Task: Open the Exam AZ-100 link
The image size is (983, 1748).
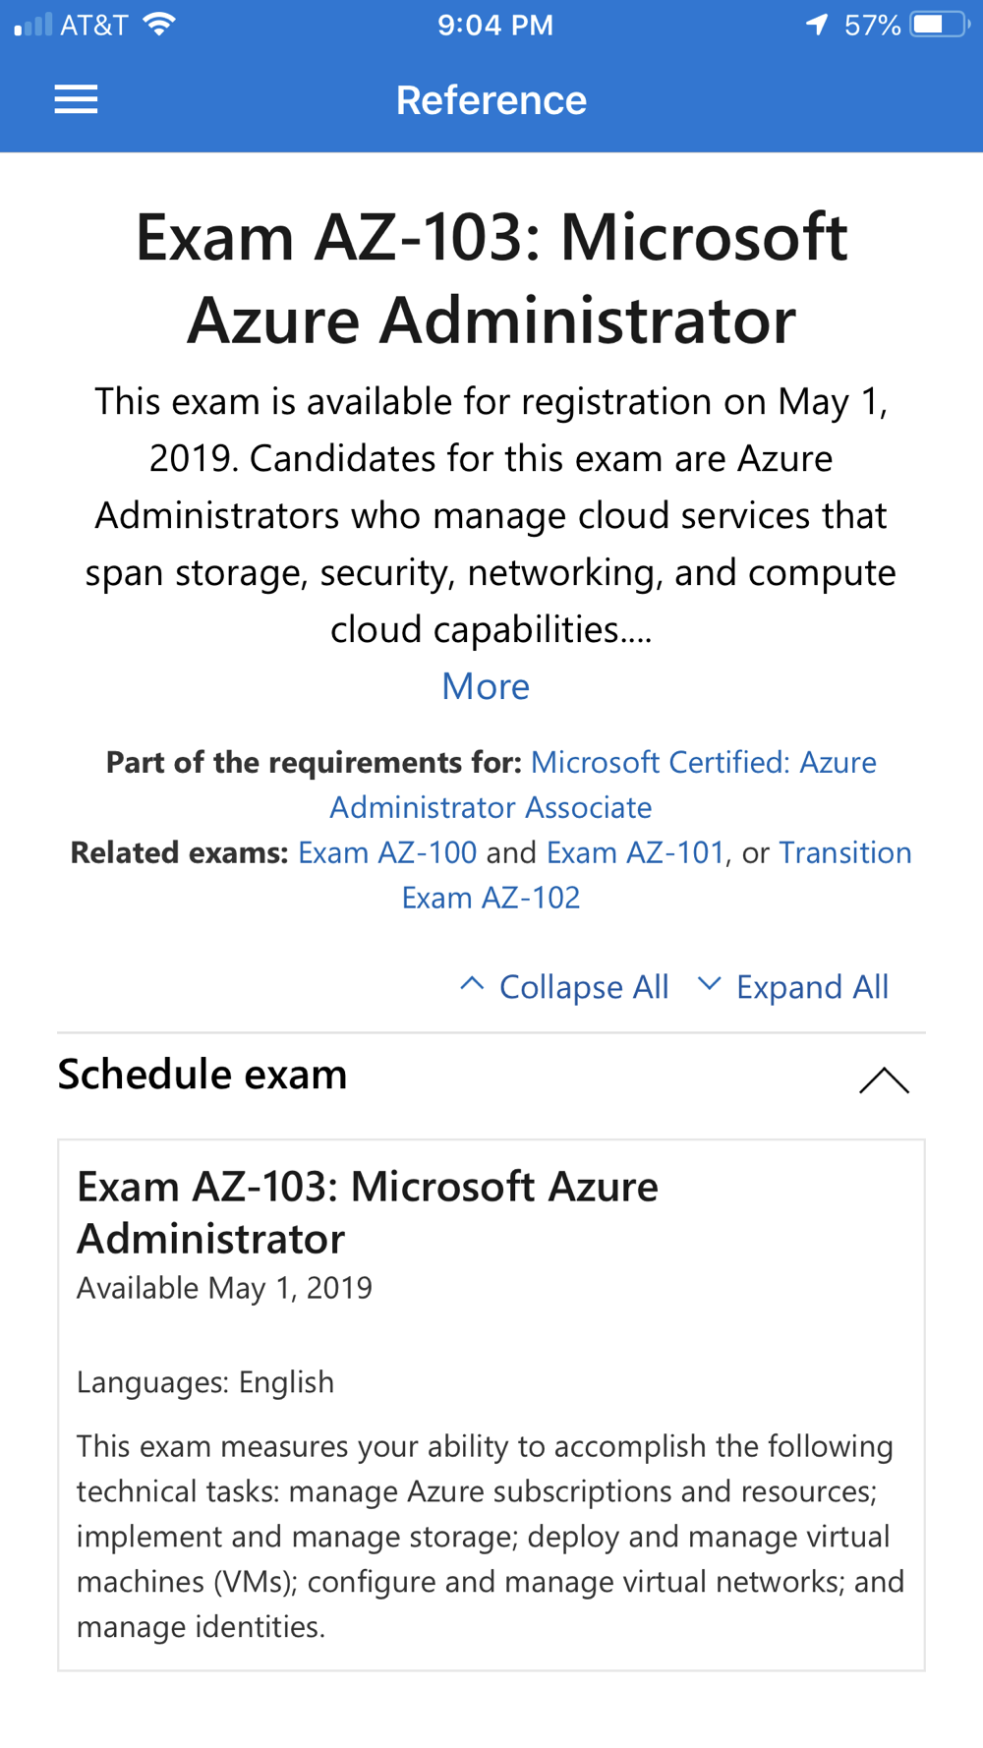Action: (x=387, y=852)
